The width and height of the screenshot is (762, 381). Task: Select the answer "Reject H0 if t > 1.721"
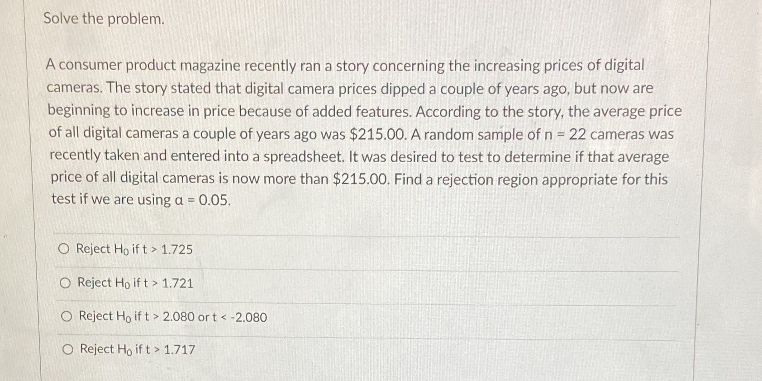(133, 283)
